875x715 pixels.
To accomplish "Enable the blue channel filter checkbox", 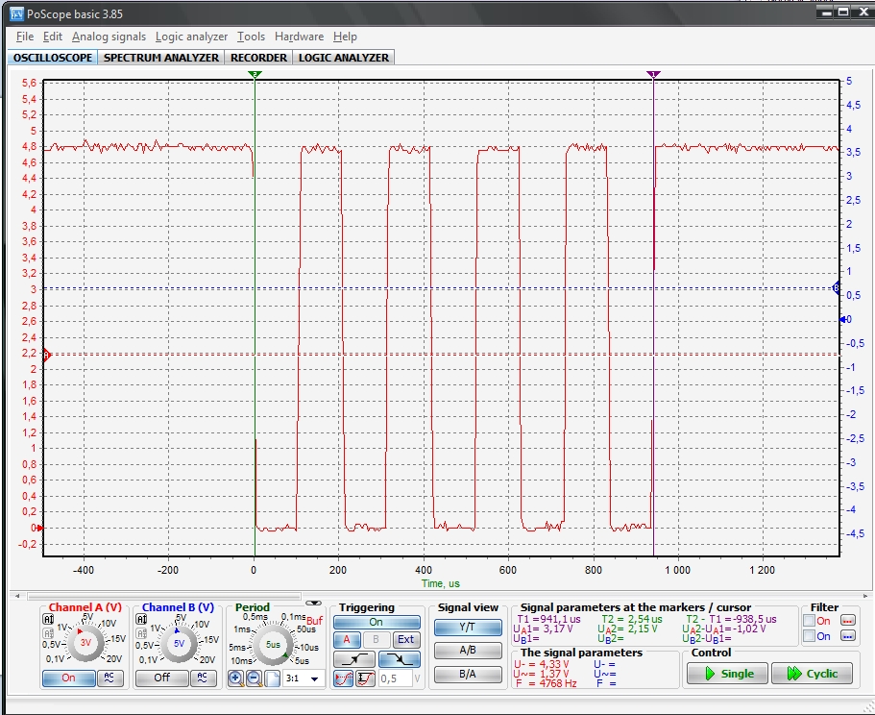I will pyautogui.click(x=809, y=636).
